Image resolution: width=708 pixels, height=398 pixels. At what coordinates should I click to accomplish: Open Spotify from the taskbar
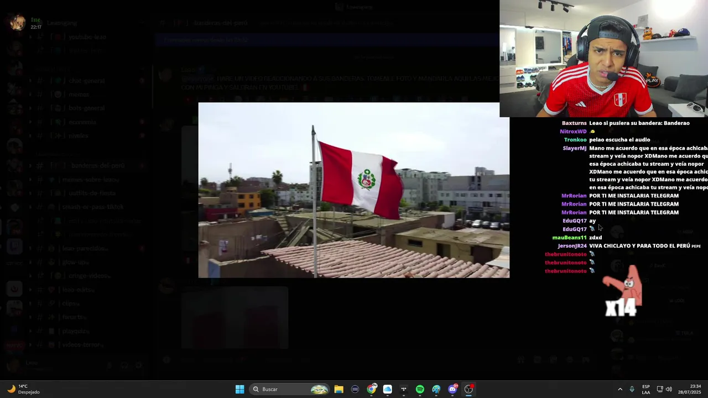pyautogui.click(x=420, y=389)
